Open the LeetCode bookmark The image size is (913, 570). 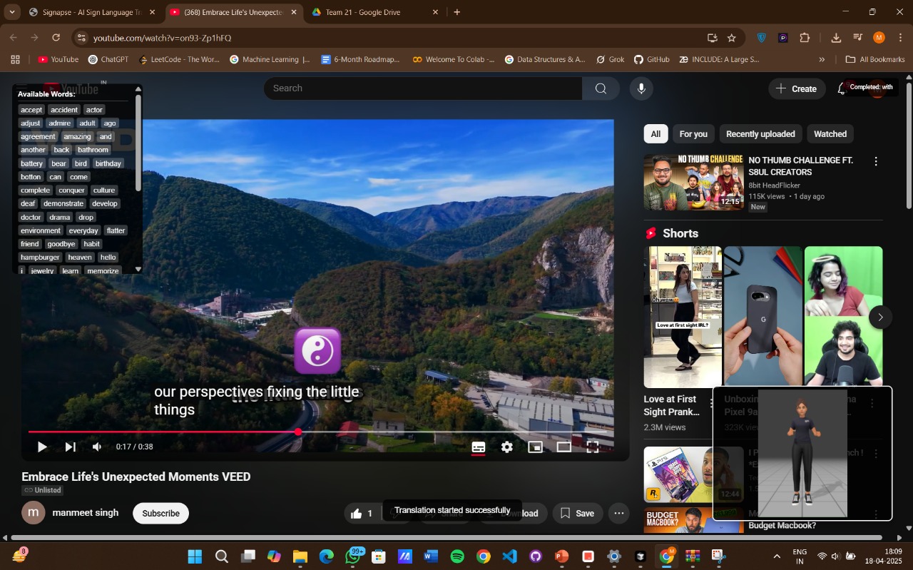click(x=180, y=60)
